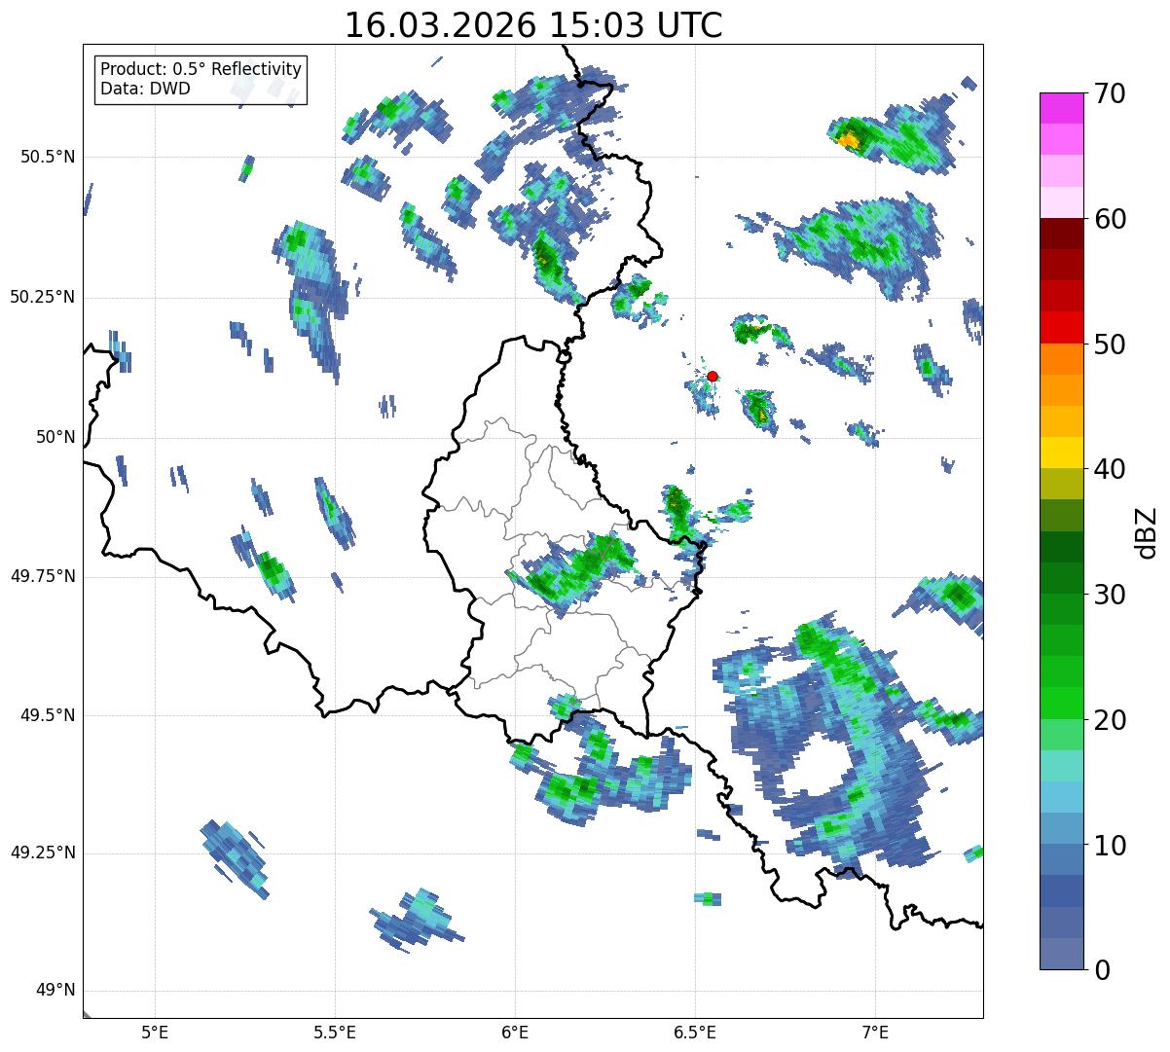Click the red radar site marker
The image size is (1170, 1052).
[x=713, y=376]
